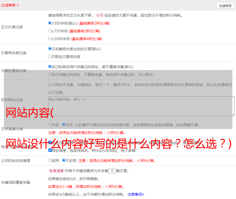The image size is (236, 199).
Task: Click the 禁止采集的域名 text area
Action: pyautogui.click(x=141, y=106)
